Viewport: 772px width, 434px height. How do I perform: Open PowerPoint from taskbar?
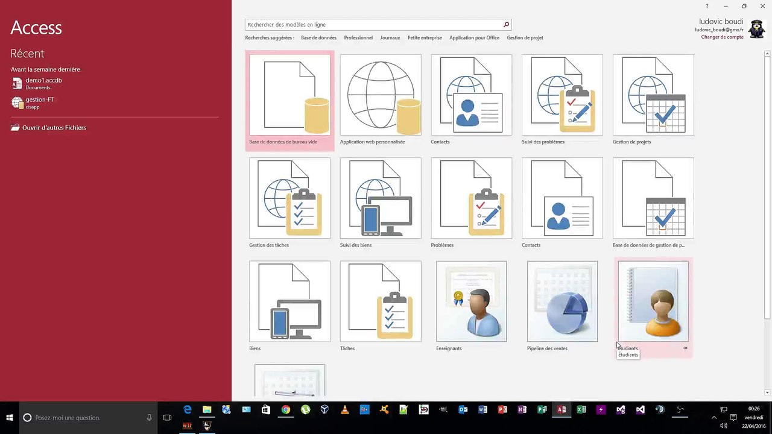point(502,410)
